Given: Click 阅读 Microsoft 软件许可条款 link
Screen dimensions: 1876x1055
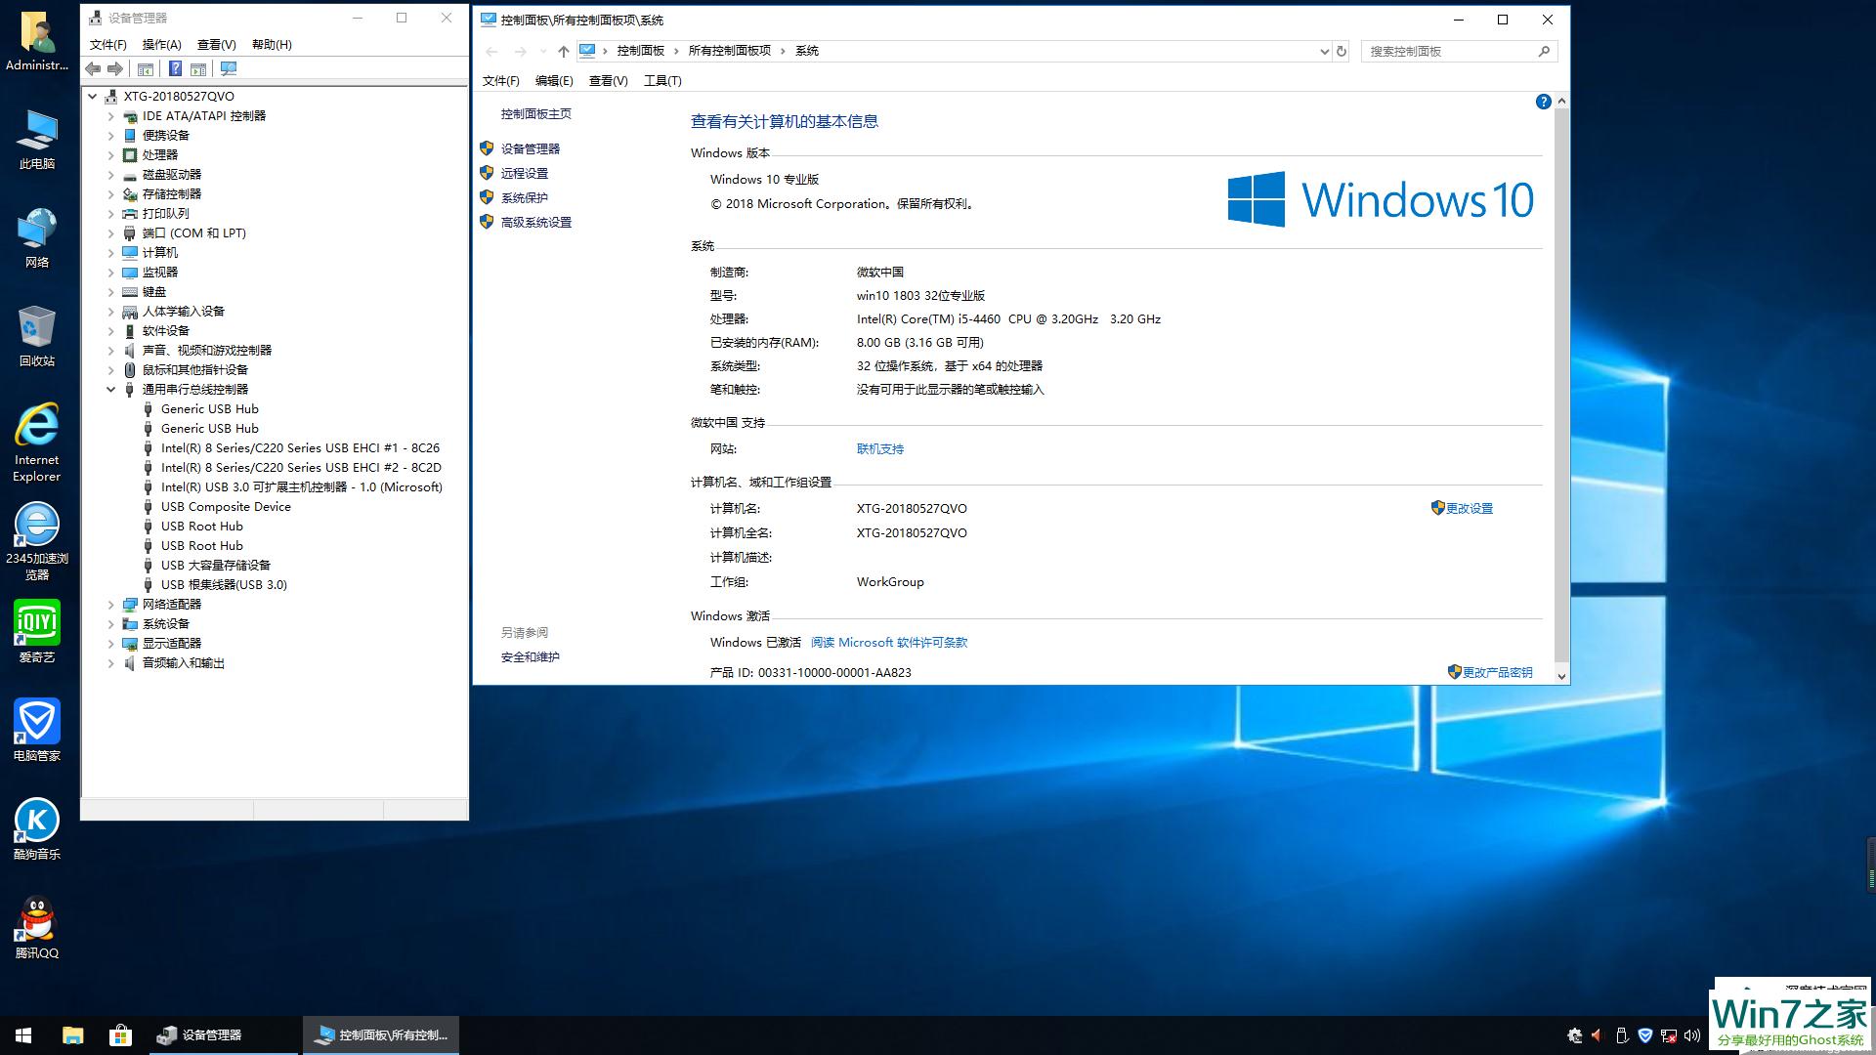Looking at the screenshot, I should tap(889, 642).
